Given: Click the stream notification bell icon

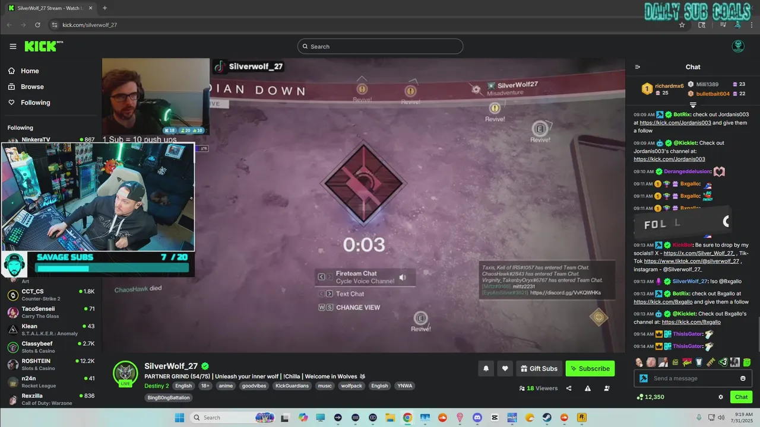Looking at the screenshot, I should click(x=486, y=368).
